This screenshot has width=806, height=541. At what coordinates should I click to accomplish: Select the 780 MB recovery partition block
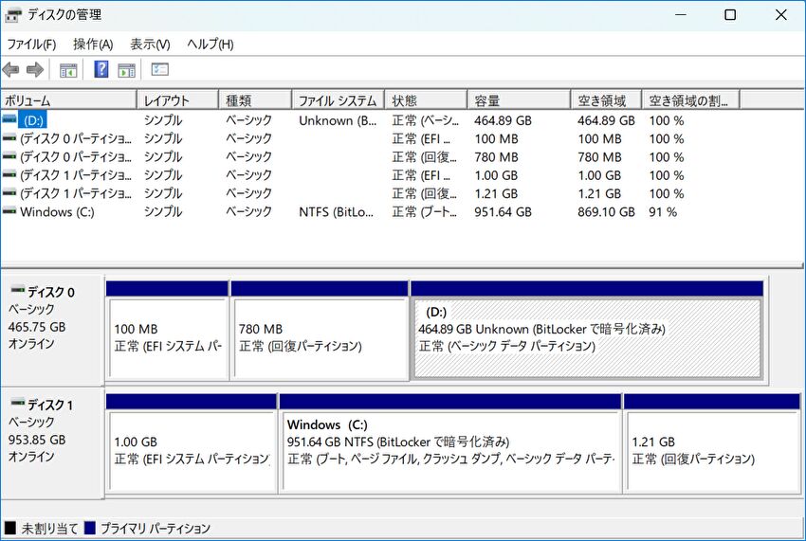(320, 337)
